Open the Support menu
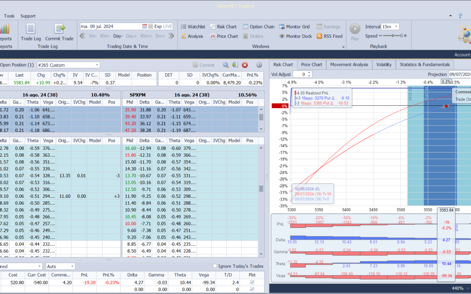 tap(28, 16)
